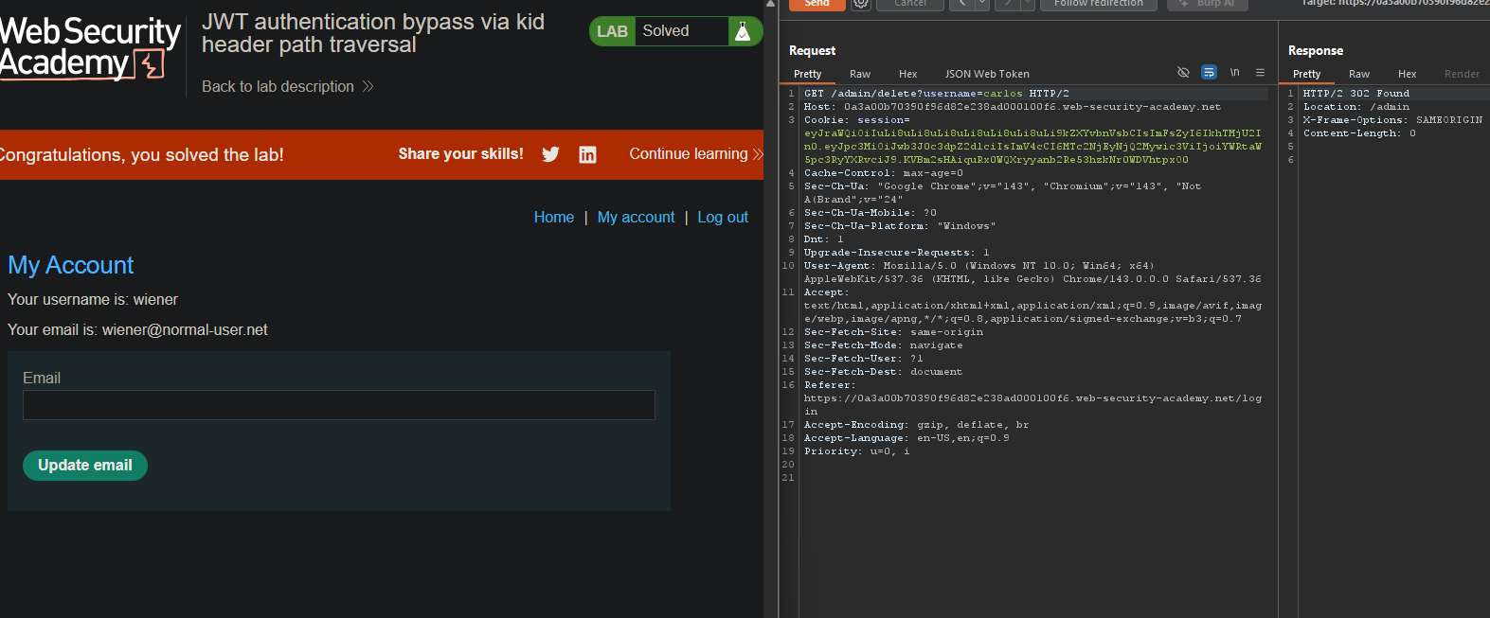Screen dimensions: 1490x618
Task: Click the Sec-Fetch-Dest: document line
Action: (884, 372)
